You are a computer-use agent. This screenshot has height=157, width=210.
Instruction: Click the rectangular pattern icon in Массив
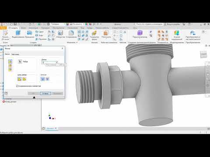pos(121,32)
